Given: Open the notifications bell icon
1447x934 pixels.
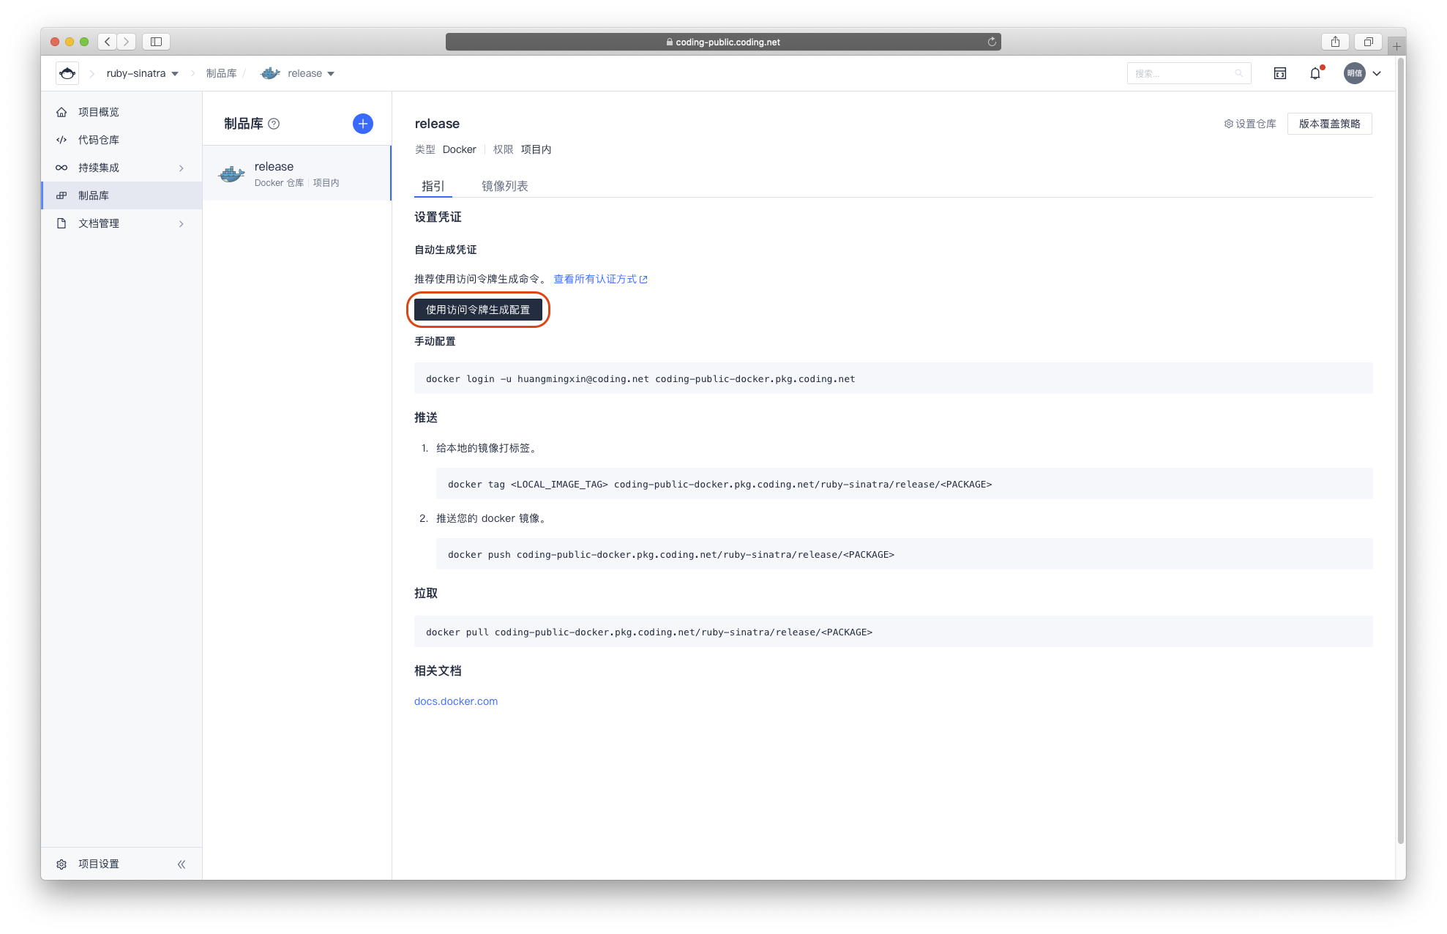Looking at the screenshot, I should point(1315,73).
